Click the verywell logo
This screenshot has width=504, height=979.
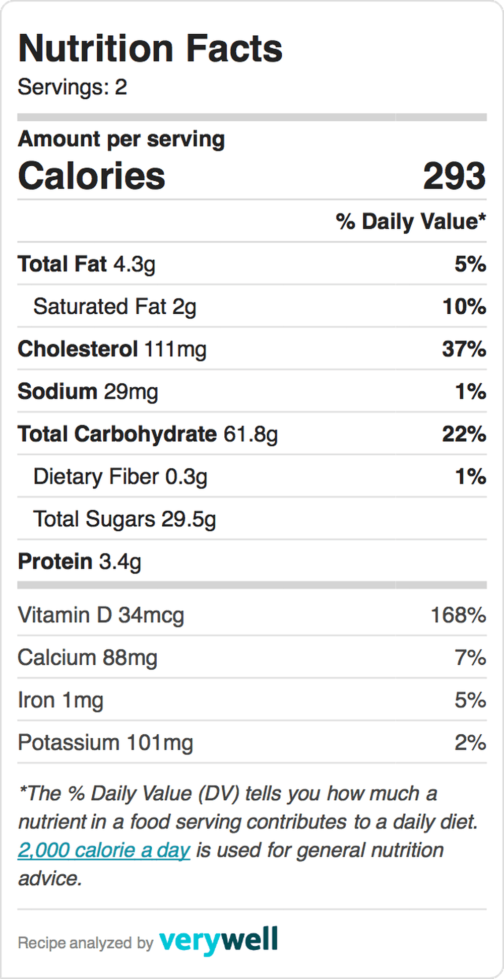click(x=218, y=941)
